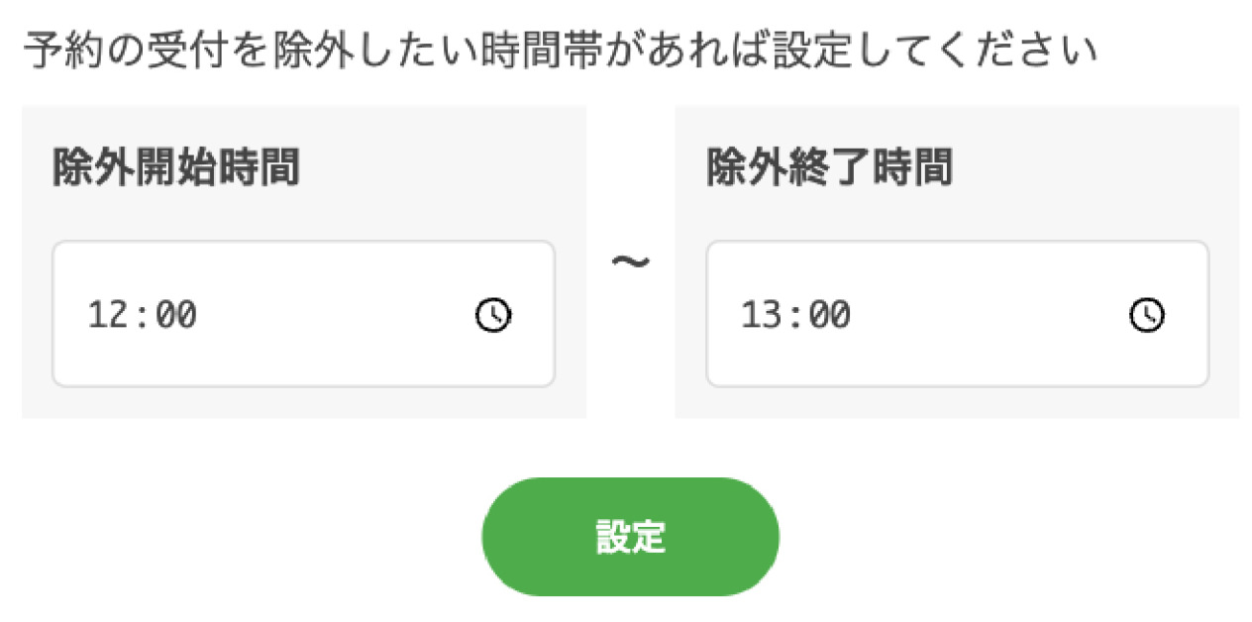Click the 設定 text on the green button
1252x622 pixels.
pos(630,536)
